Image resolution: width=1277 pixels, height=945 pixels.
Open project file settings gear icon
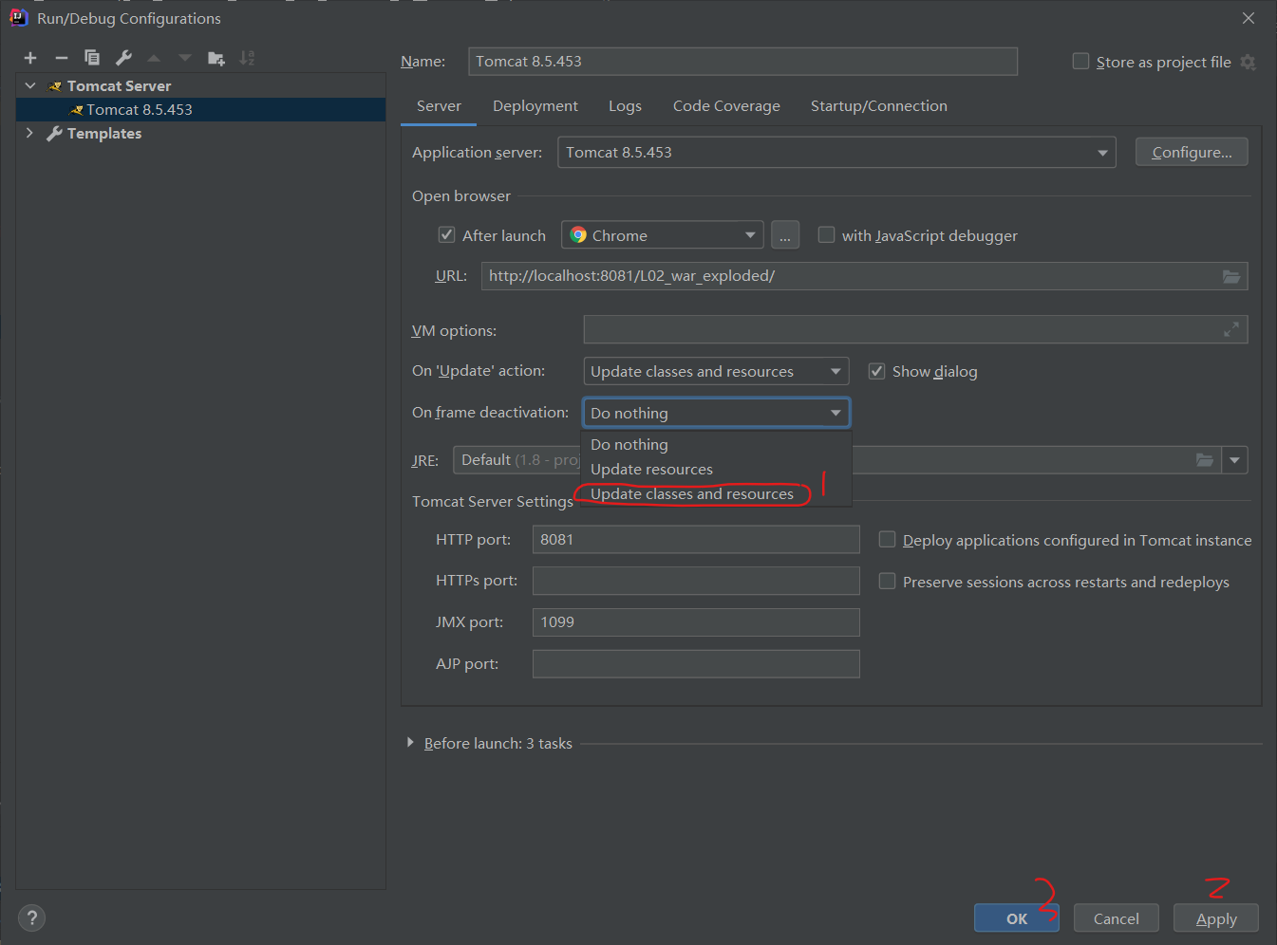coord(1249,62)
